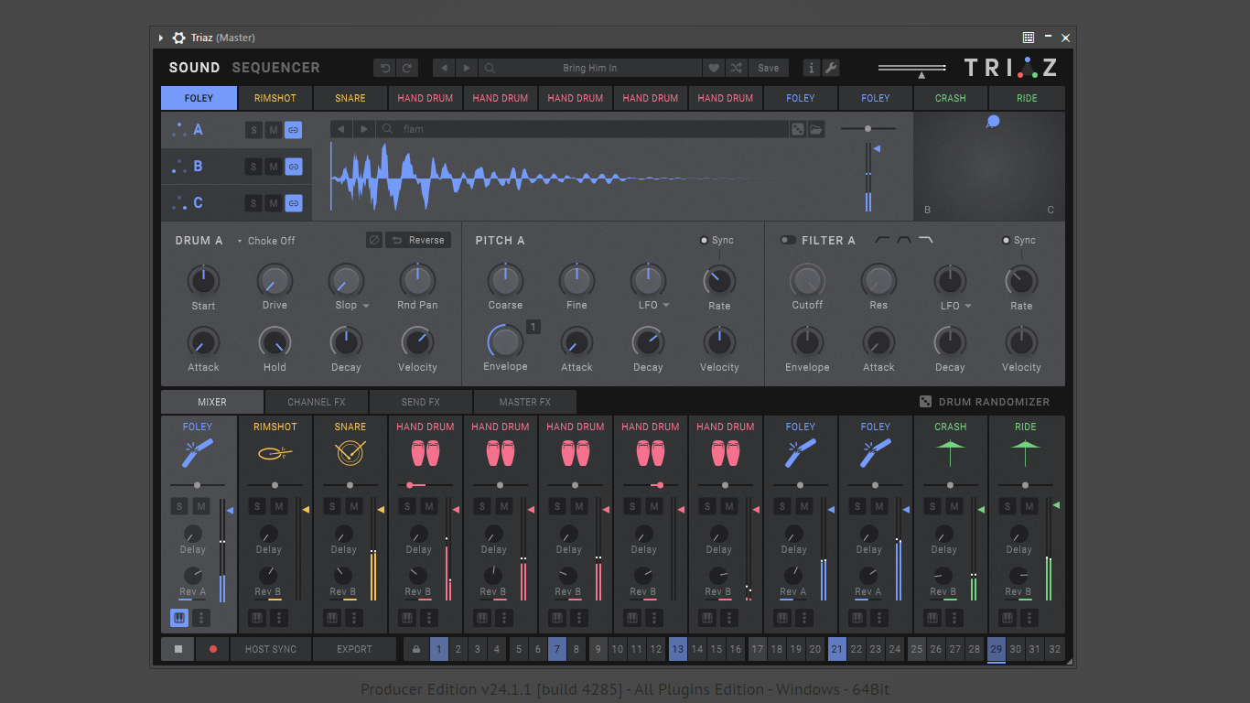Click the undo arrow icon in top toolbar

coord(385,68)
